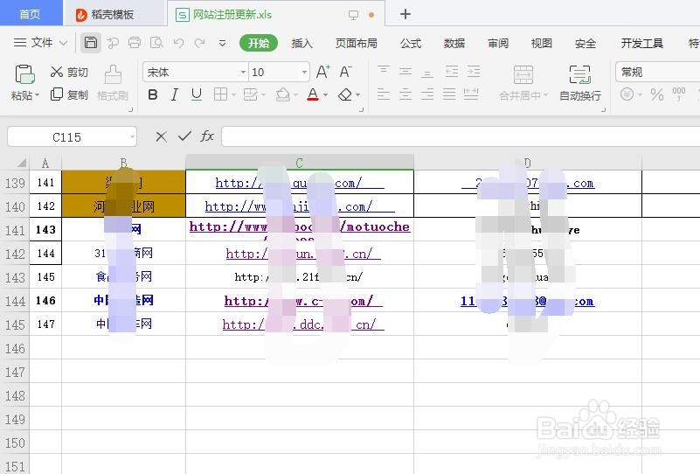This screenshot has width=700, height=474.
Task: Add a new document tab with plus
Action: pyautogui.click(x=405, y=14)
